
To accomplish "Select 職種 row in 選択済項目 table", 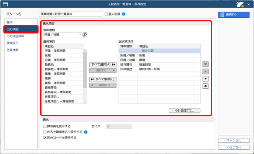I will [160, 60].
